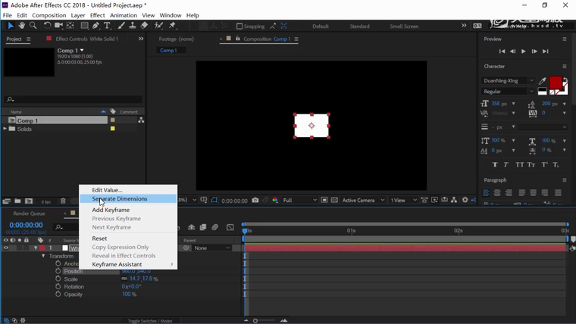Image resolution: width=576 pixels, height=324 pixels.
Task: Select the Zoom magnifier tool
Action: pyautogui.click(x=33, y=26)
